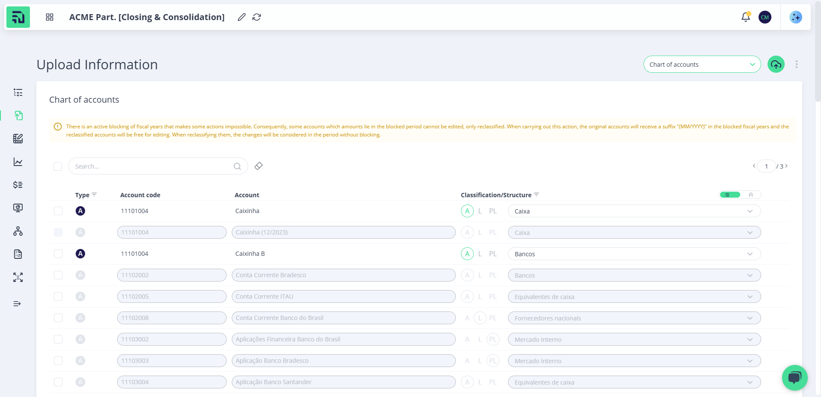Open the chat support bubble

click(794, 377)
